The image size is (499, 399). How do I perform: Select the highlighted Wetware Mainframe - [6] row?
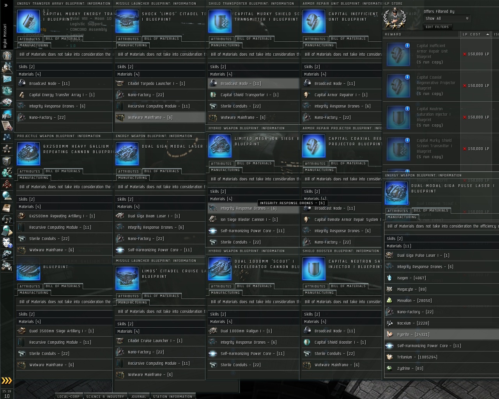(160, 117)
